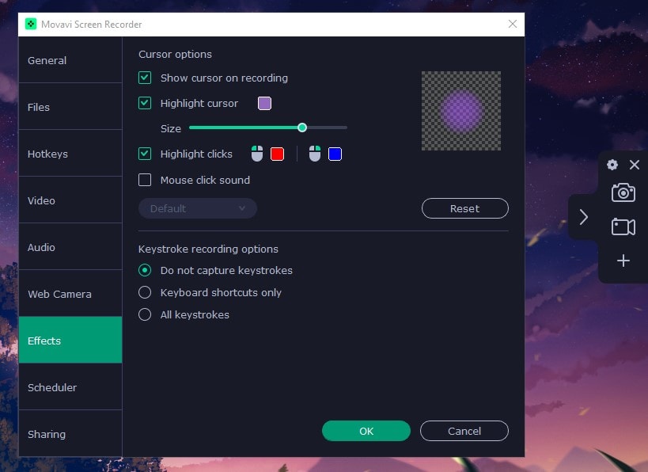This screenshot has width=648, height=472.
Task: Click the Reset button
Action: 465,208
